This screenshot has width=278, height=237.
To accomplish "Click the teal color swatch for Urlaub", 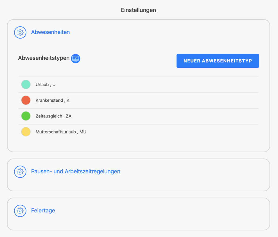I will (x=26, y=84).
